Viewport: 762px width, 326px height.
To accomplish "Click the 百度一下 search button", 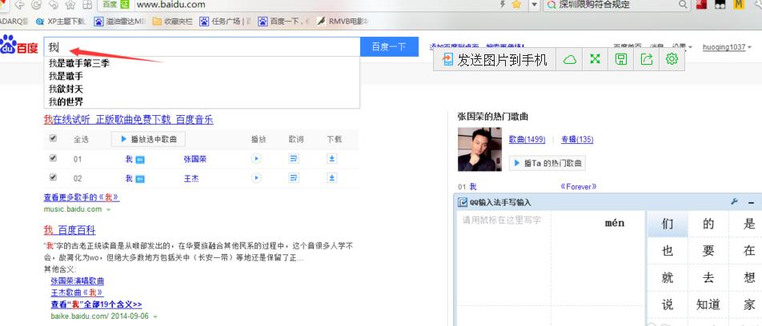I will (x=389, y=46).
